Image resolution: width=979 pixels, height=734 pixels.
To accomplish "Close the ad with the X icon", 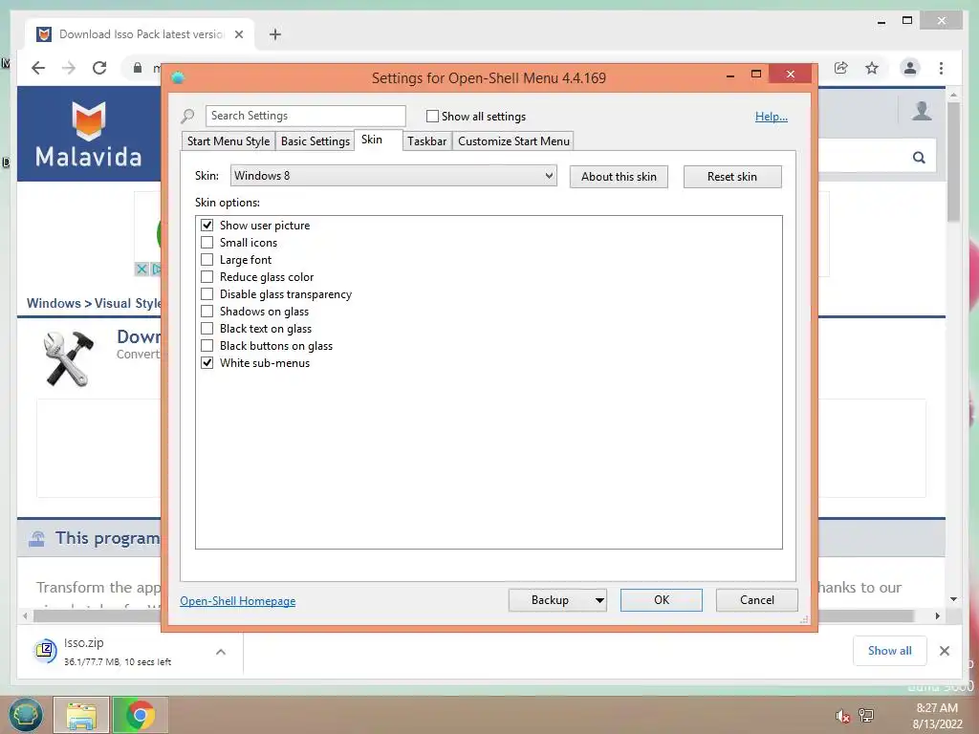I will tap(141, 269).
